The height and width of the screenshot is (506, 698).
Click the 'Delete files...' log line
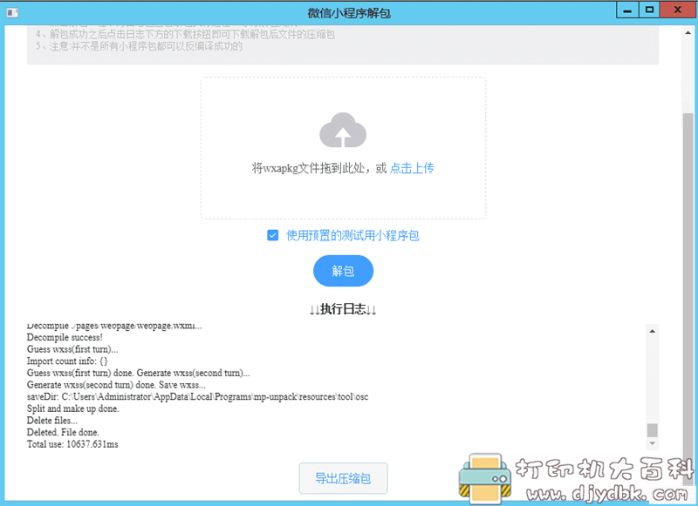[52, 421]
